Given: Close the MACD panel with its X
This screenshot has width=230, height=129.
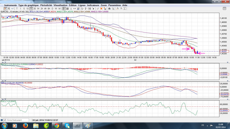Looking at the screenshot, I should [228, 62].
